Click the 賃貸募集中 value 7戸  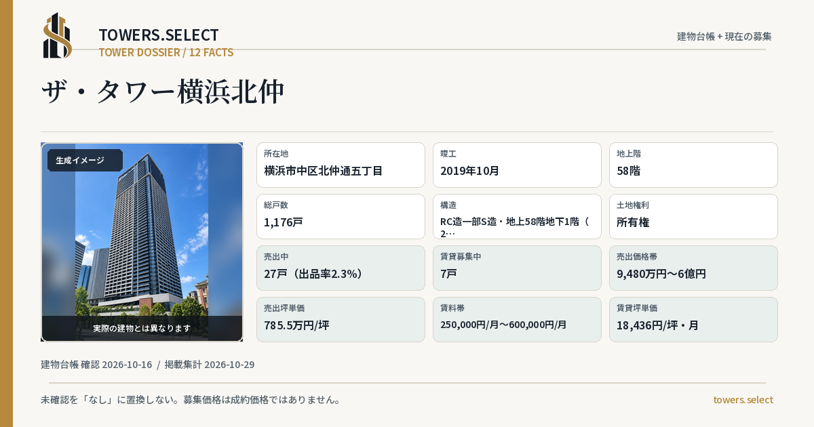pos(448,274)
